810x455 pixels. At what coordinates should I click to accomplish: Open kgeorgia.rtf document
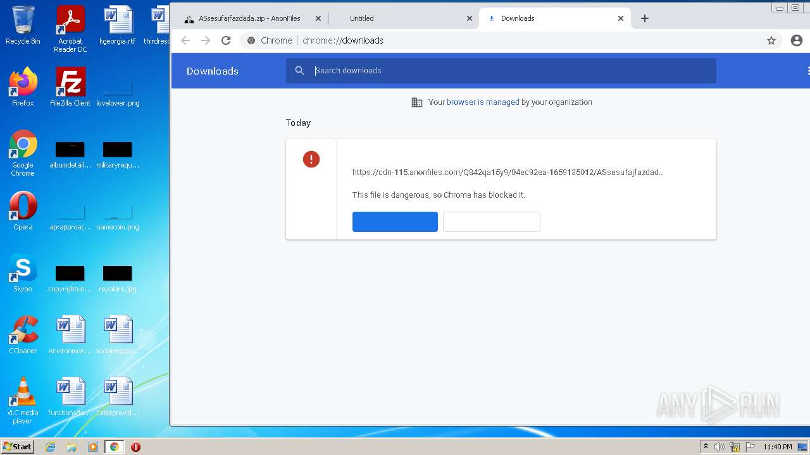[x=118, y=26]
